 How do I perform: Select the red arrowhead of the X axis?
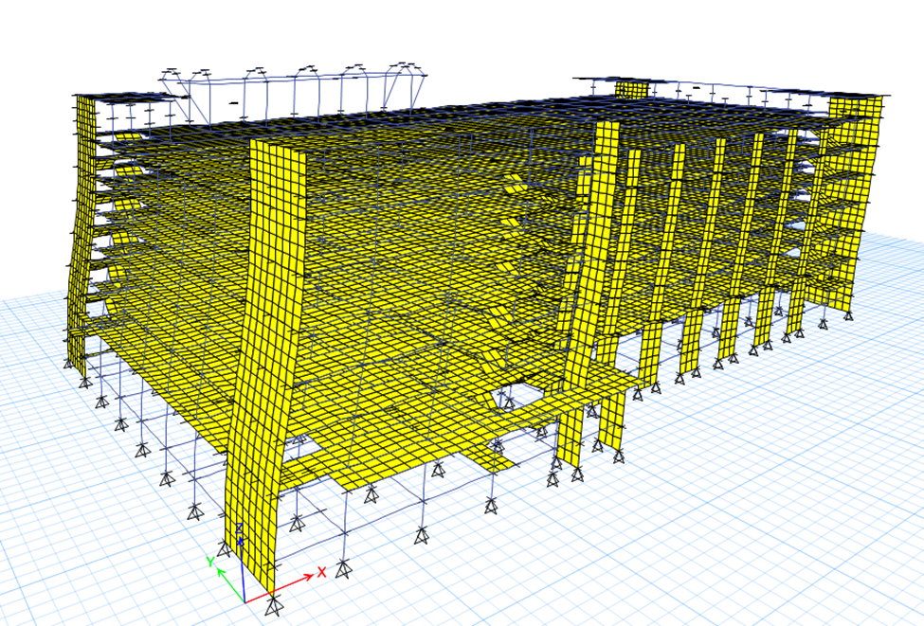(308, 577)
